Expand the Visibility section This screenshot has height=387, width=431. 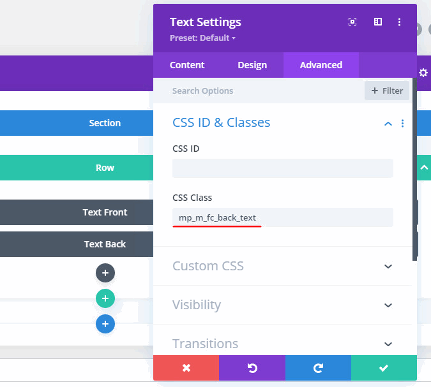click(388, 305)
